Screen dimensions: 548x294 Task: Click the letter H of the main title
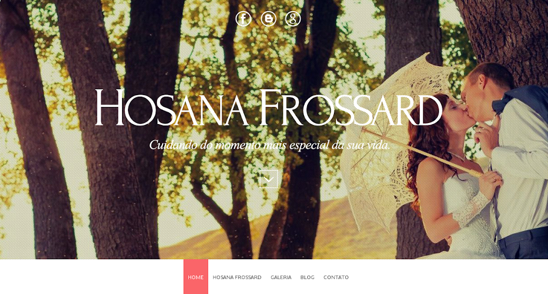[x=109, y=107]
